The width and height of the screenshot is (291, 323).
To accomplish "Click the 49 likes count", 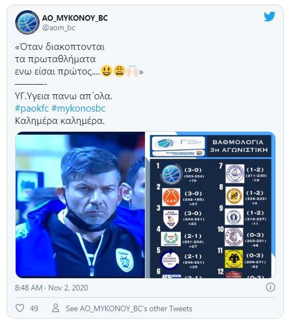I will [x=34, y=308].
